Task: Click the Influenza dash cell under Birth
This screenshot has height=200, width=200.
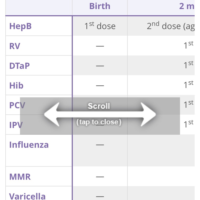Action: pos(100,145)
